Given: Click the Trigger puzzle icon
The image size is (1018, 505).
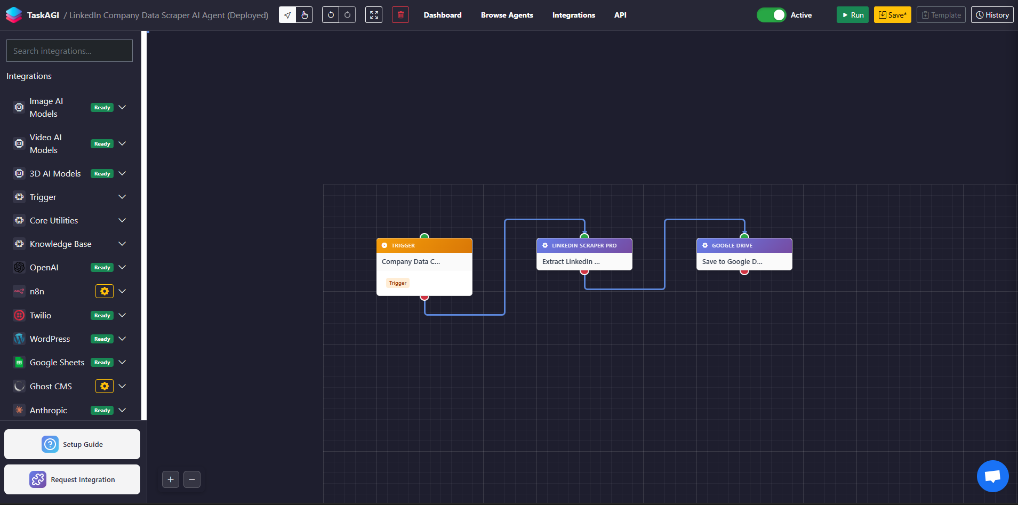Looking at the screenshot, I should pyautogui.click(x=19, y=197).
